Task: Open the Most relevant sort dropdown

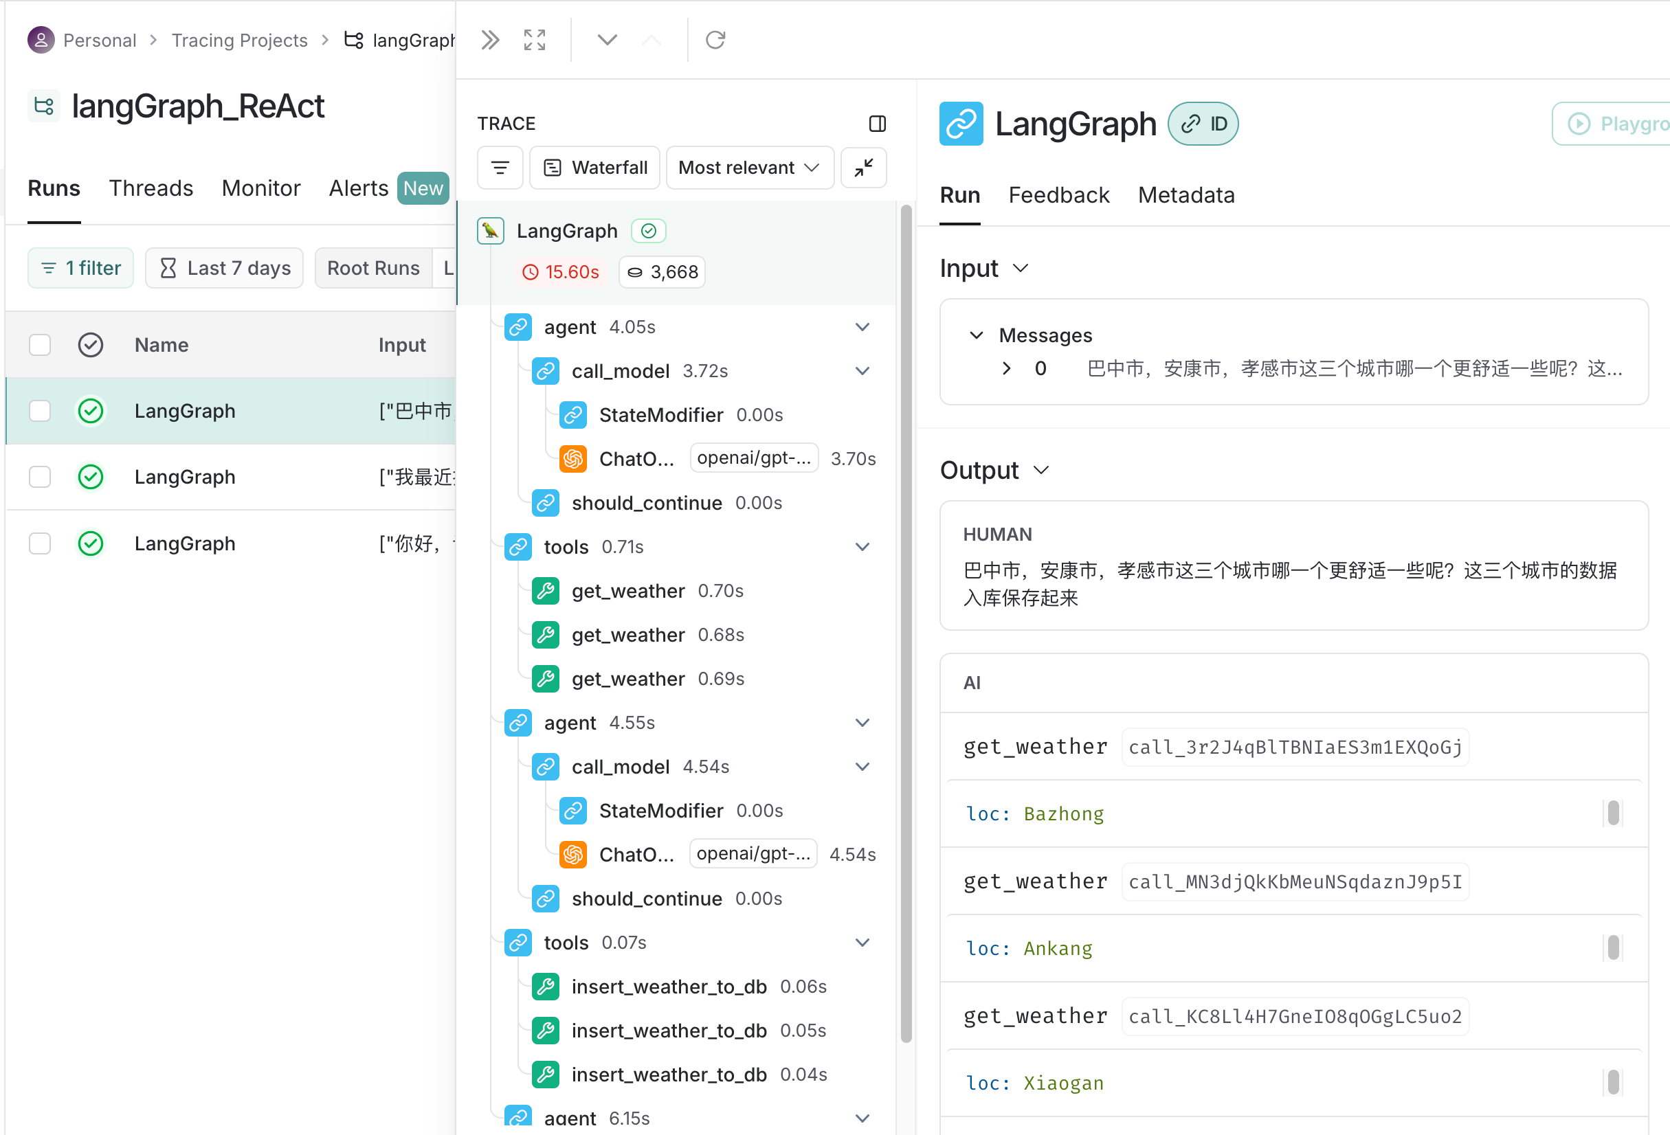Action: click(749, 168)
